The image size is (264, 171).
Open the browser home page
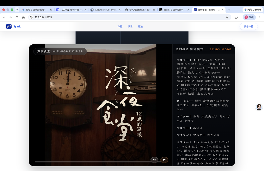(23, 17)
